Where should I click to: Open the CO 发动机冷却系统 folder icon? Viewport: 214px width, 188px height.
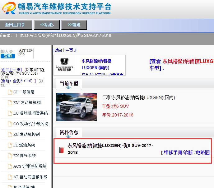coord(10,124)
